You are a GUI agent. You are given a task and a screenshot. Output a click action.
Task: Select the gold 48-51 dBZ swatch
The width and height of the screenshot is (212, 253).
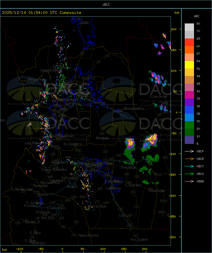click(189, 72)
